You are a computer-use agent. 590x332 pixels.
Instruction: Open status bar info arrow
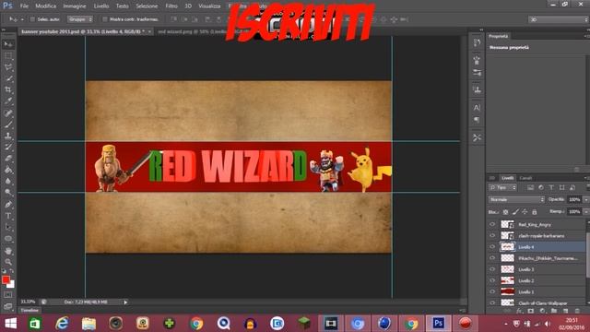[125, 302]
